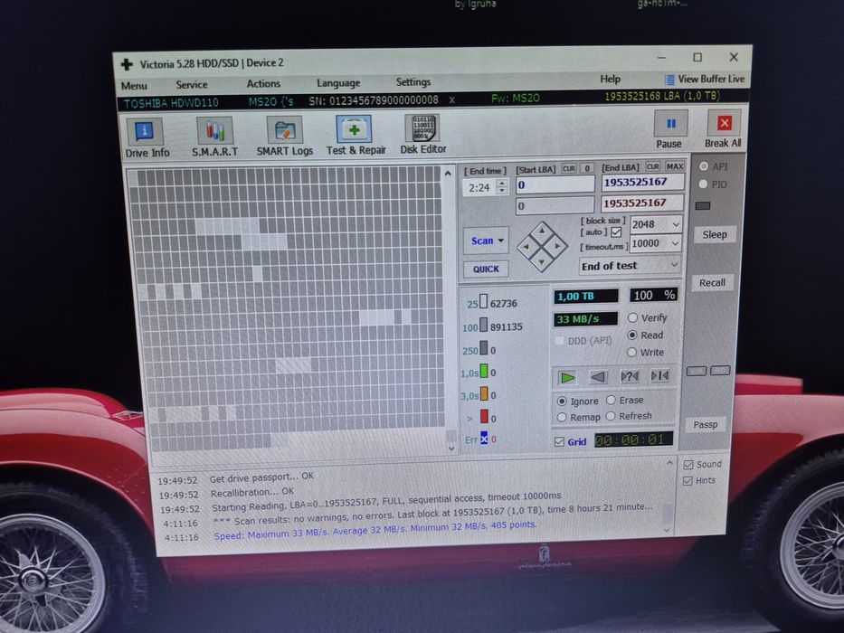
Task: Select the Read test mode
Action: (632, 335)
